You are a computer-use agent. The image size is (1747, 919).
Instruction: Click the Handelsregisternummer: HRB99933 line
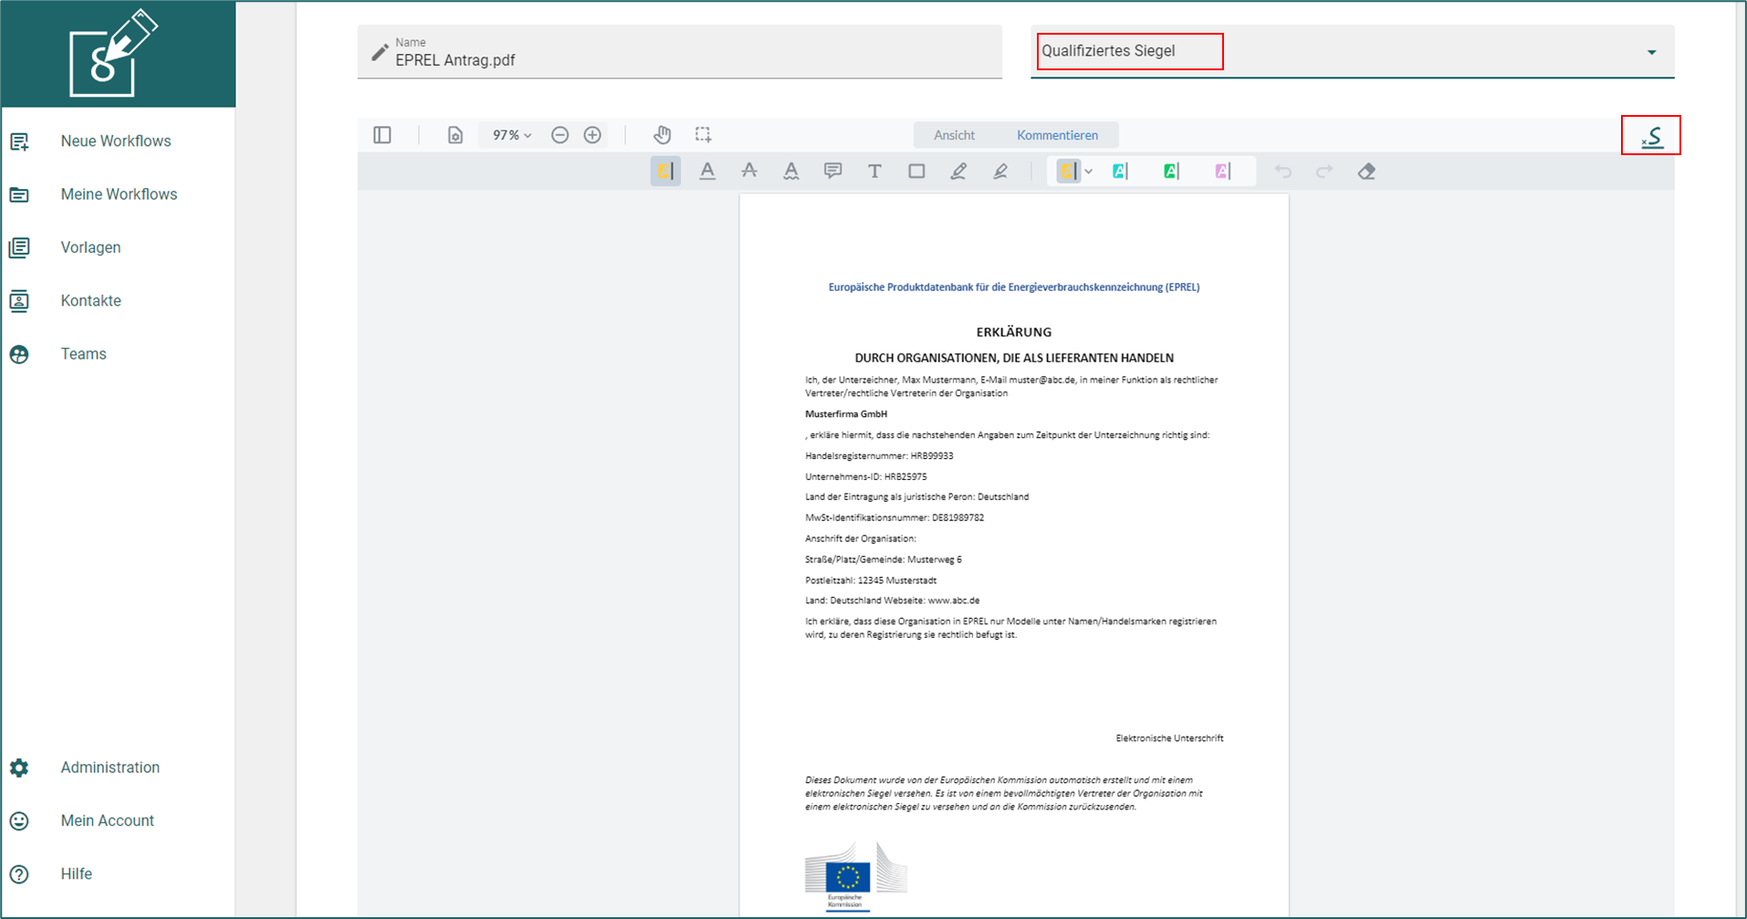click(x=879, y=456)
